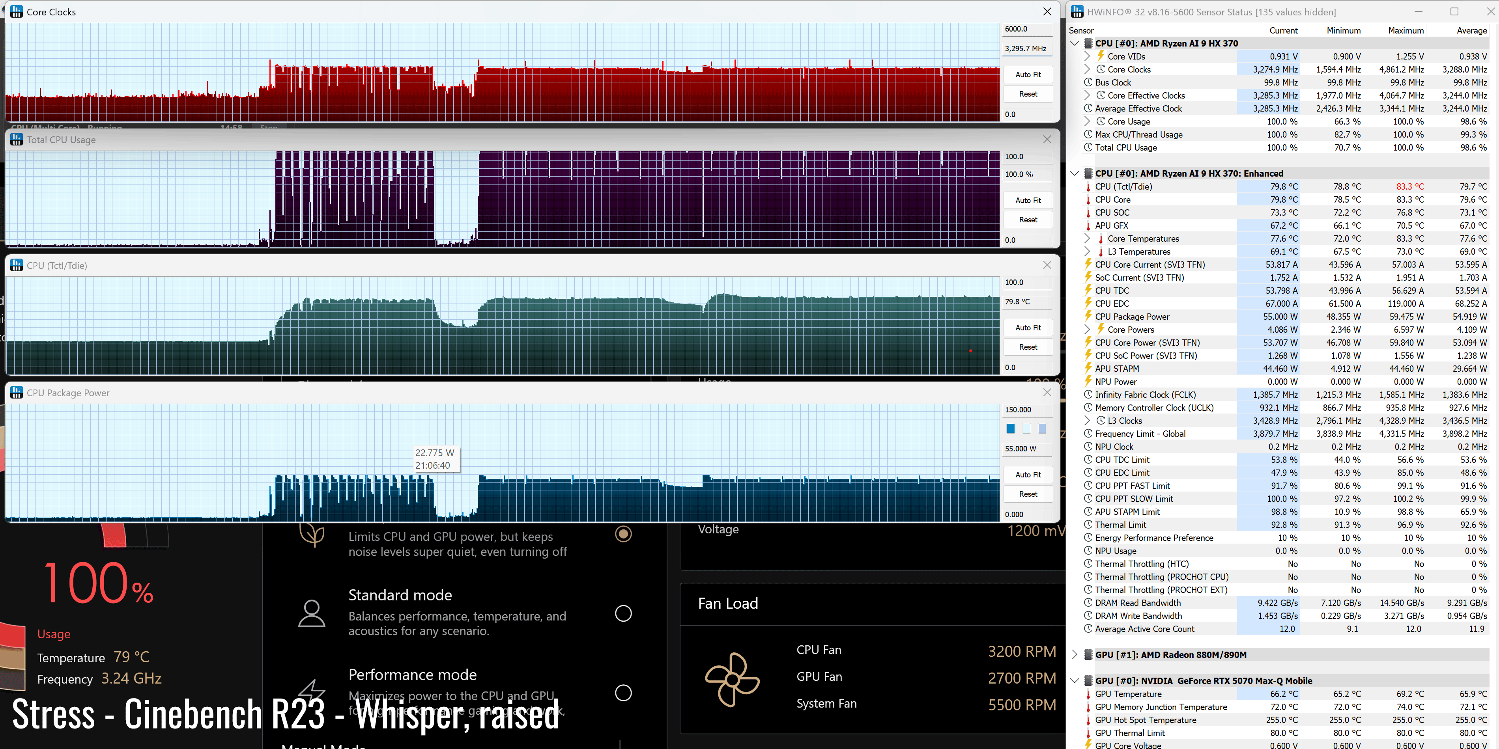Close the CPU (Tctl/Tdie) graph window
The width and height of the screenshot is (1499, 749).
tap(1047, 265)
